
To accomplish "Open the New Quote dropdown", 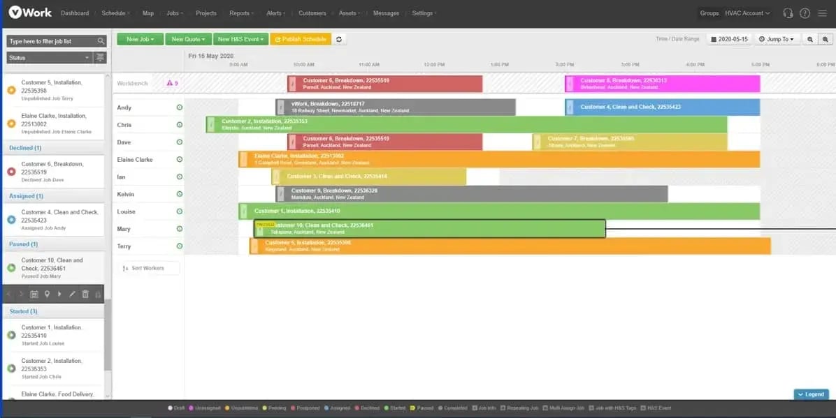I will point(188,39).
